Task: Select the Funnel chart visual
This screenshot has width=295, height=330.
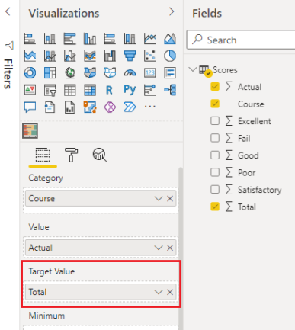Action: tap(130, 56)
